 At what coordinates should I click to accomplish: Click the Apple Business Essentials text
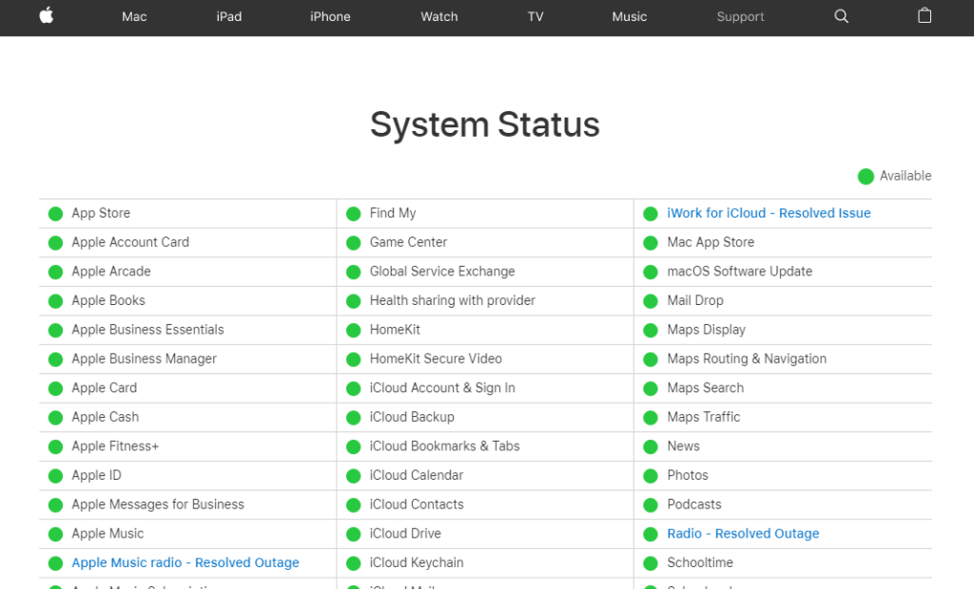147,330
